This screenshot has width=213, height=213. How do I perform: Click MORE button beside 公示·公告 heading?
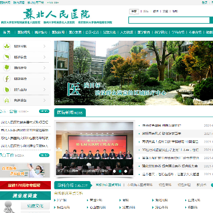[44, 111]
